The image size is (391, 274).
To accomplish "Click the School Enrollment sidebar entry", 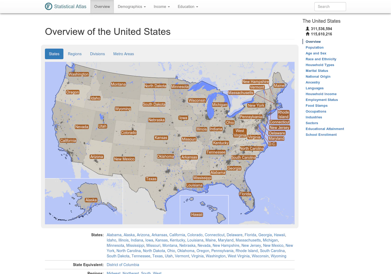I will [321, 134].
